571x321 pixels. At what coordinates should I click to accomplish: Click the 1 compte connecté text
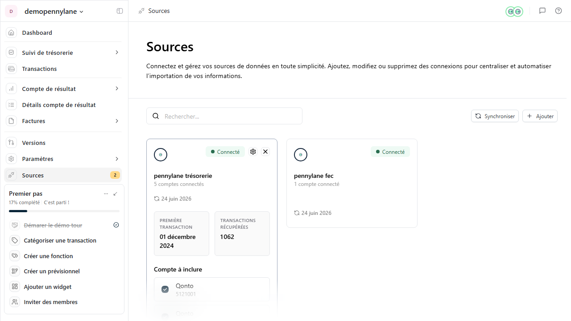(317, 184)
